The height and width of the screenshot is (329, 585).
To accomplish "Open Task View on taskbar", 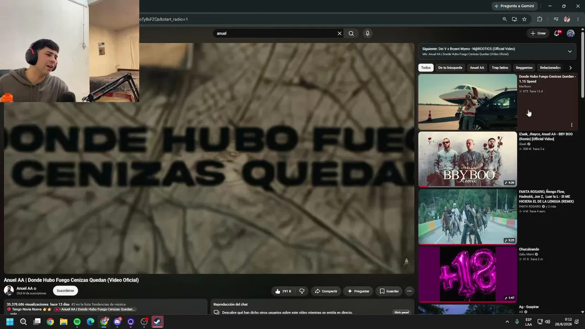I will (37, 322).
